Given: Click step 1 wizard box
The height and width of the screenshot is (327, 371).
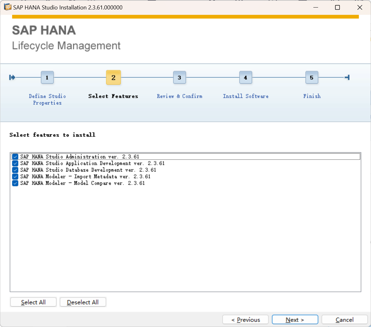Looking at the screenshot, I should click(x=47, y=77).
